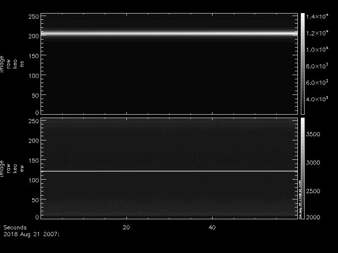338x253 pixels.
Task: Click the 1.2×10⁴ colorbar label
Action: (x=317, y=33)
